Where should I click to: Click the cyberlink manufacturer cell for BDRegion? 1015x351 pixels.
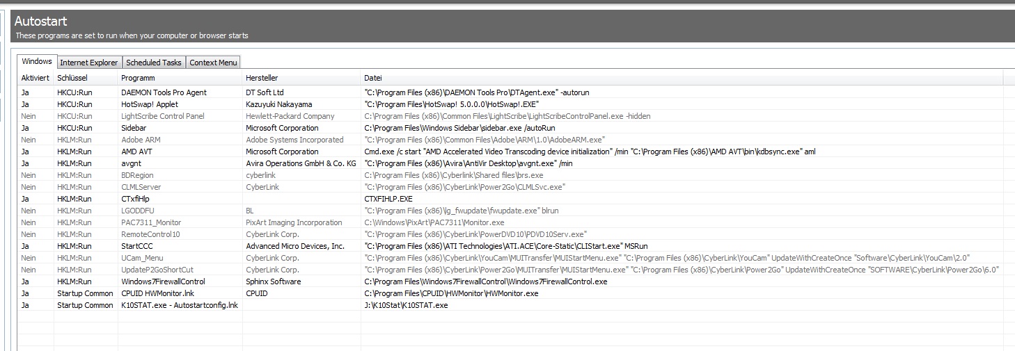[x=260, y=175]
